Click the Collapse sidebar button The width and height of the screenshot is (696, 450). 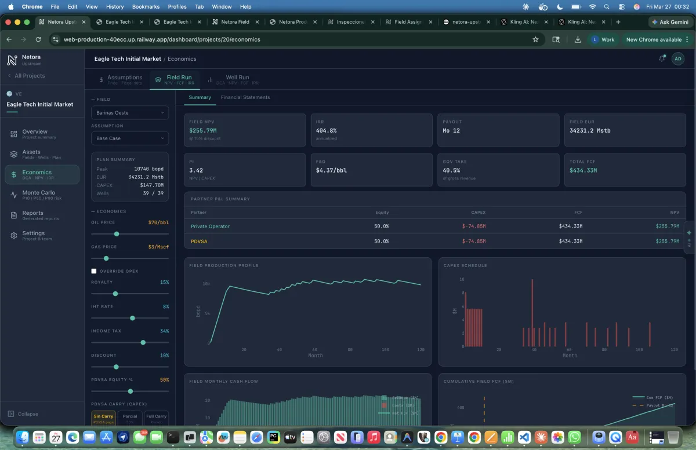point(23,414)
